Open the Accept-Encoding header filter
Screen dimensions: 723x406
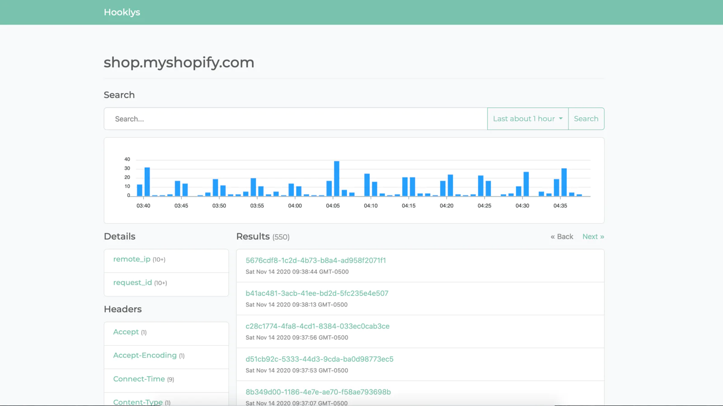coord(145,355)
